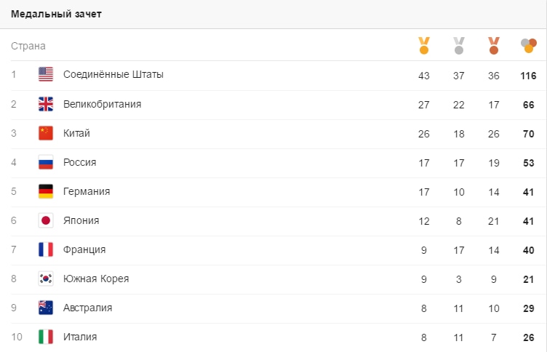The image size is (547, 352).
Task: Click the Australia flag icon
Action: 46,308
